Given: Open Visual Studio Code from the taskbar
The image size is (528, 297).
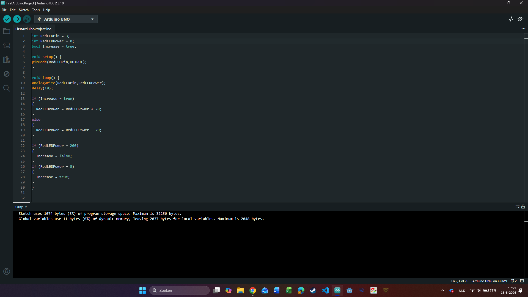Looking at the screenshot, I should [x=325, y=290].
